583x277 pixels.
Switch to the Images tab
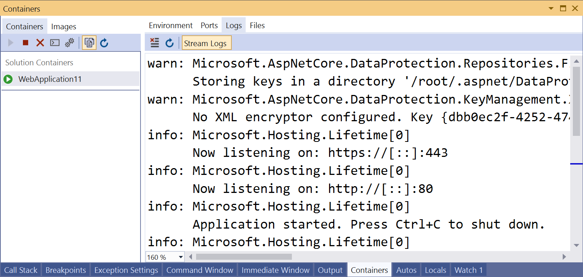tap(63, 26)
